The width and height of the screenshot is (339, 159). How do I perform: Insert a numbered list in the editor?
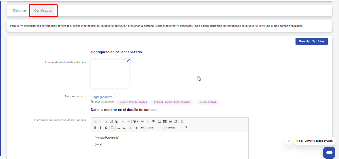tap(119, 128)
